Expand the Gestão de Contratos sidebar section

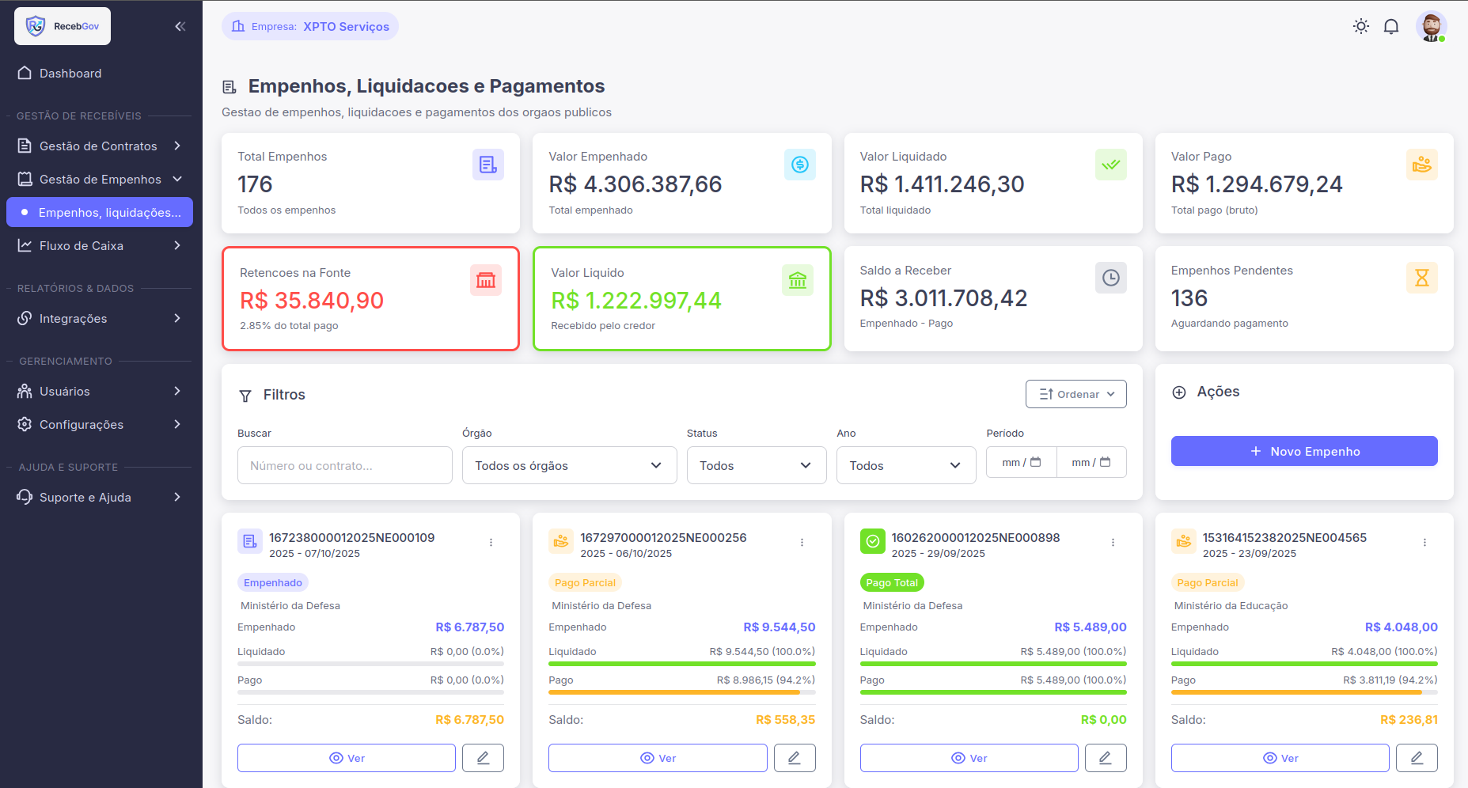click(98, 146)
